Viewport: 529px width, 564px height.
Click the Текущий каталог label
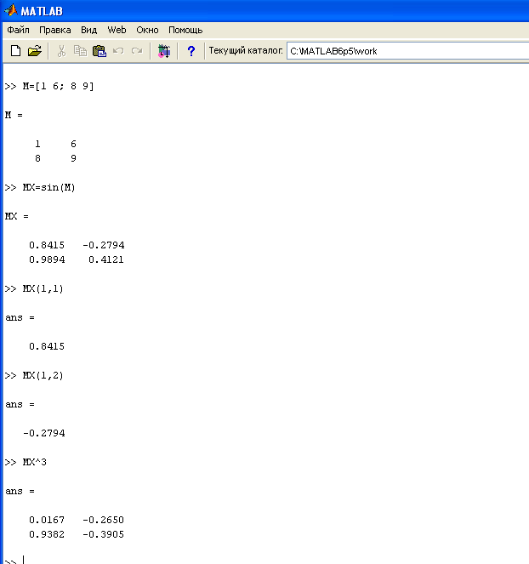coord(246,50)
